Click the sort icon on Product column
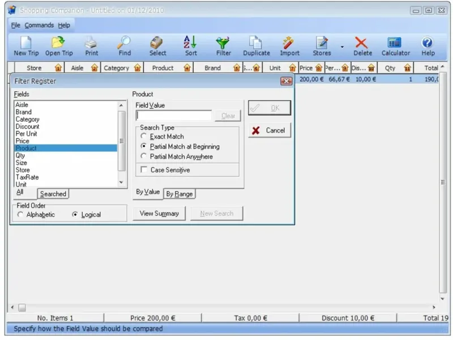The image size is (453, 340). [187, 68]
